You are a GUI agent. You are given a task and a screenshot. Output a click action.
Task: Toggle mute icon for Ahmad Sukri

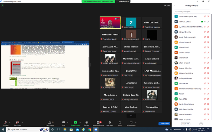205,48
